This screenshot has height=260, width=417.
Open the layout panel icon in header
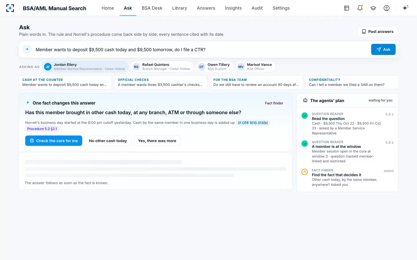(347, 8)
